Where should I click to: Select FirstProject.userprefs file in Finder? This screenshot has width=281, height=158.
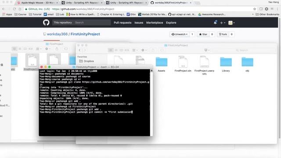pos(204,65)
